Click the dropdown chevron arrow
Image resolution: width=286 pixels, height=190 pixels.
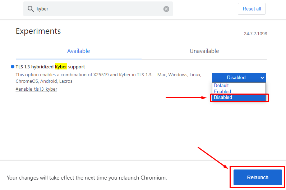[262, 78]
